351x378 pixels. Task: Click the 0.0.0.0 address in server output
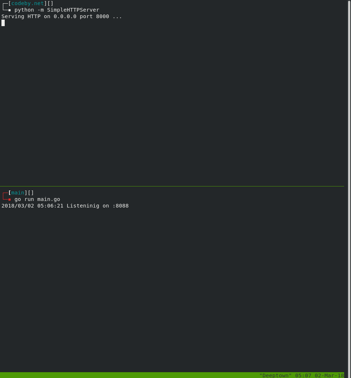pos(65,16)
